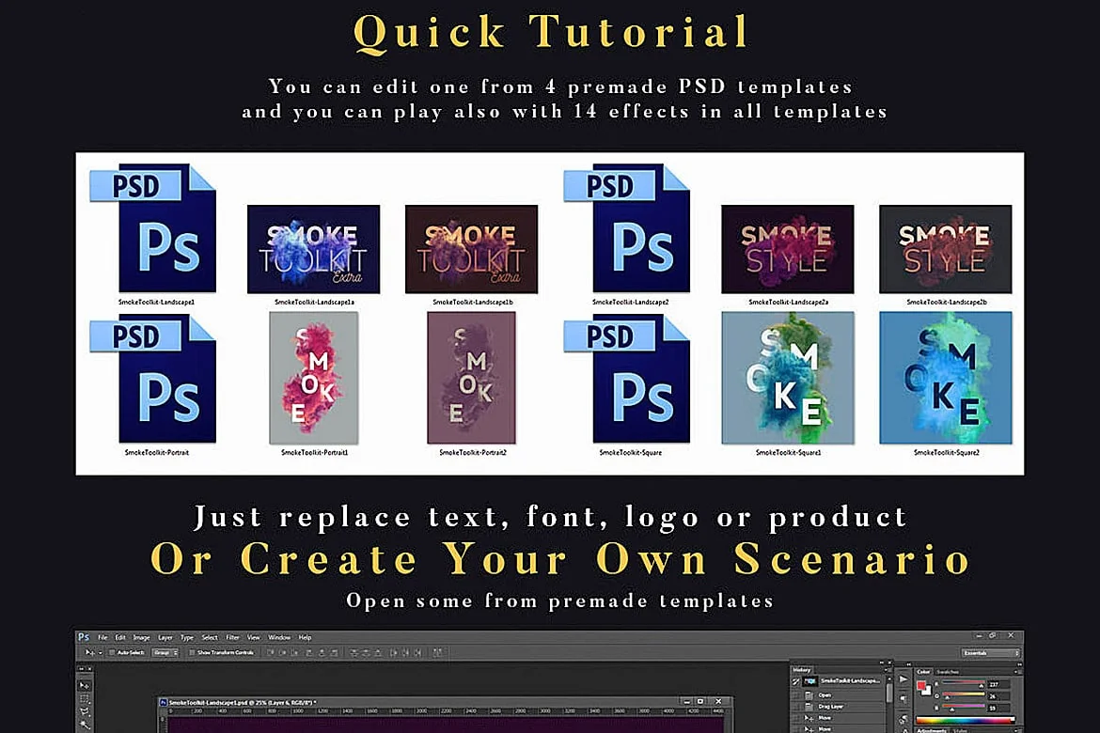
Task: Click the fourth distribute icon in options bar
Action: point(394,652)
